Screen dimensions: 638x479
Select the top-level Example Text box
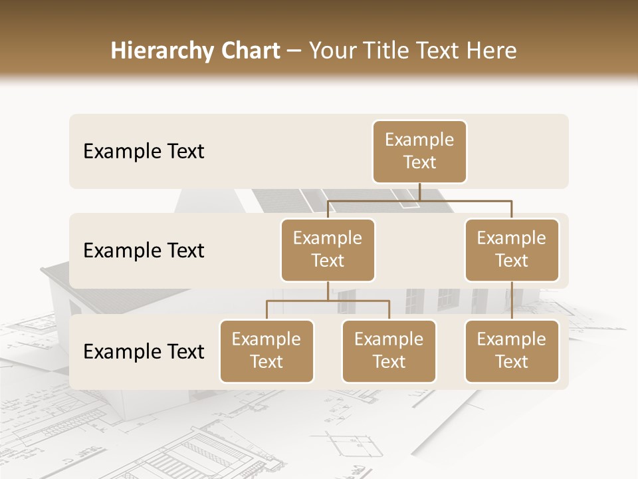(419, 152)
